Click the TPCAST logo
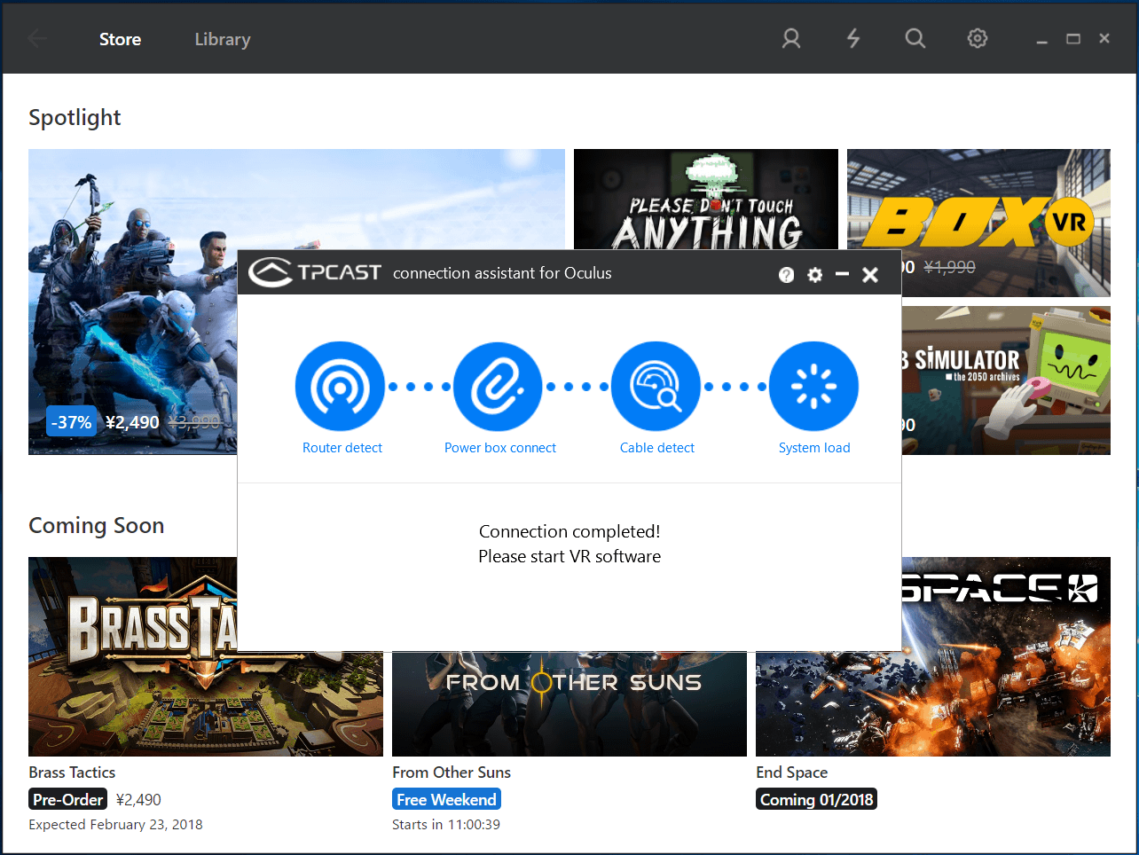Image resolution: width=1139 pixels, height=855 pixels. tap(315, 272)
